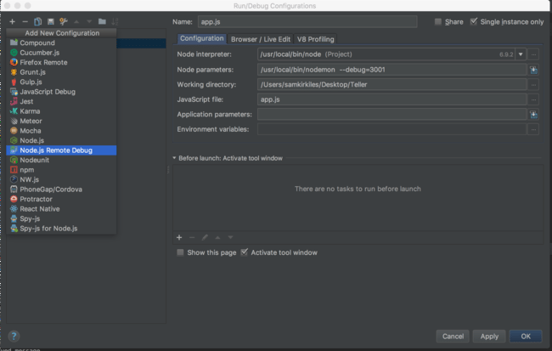
Task: Collapse the Before launch section
Action: coord(174,158)
